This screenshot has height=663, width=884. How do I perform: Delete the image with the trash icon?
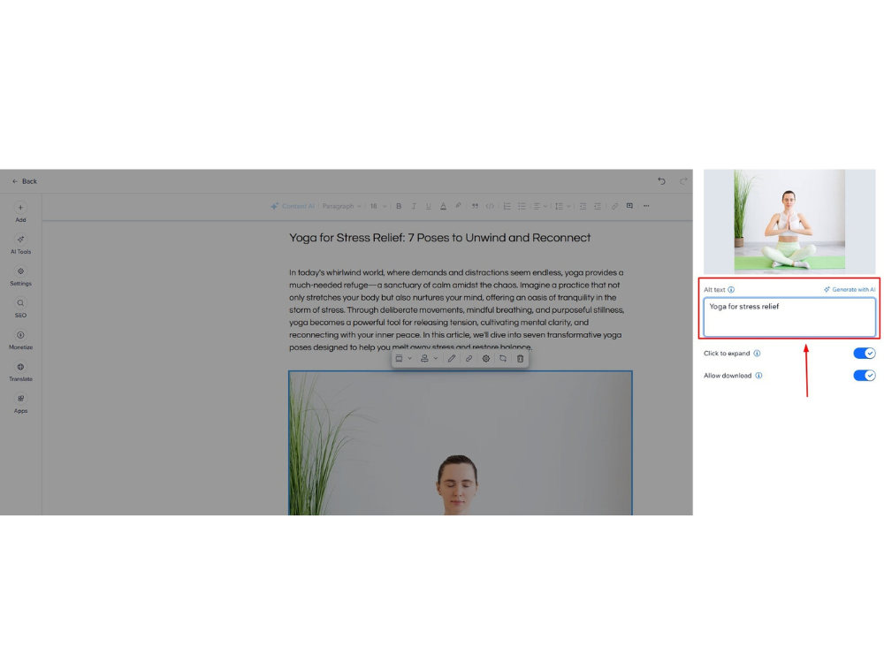(x=521, y=359)
